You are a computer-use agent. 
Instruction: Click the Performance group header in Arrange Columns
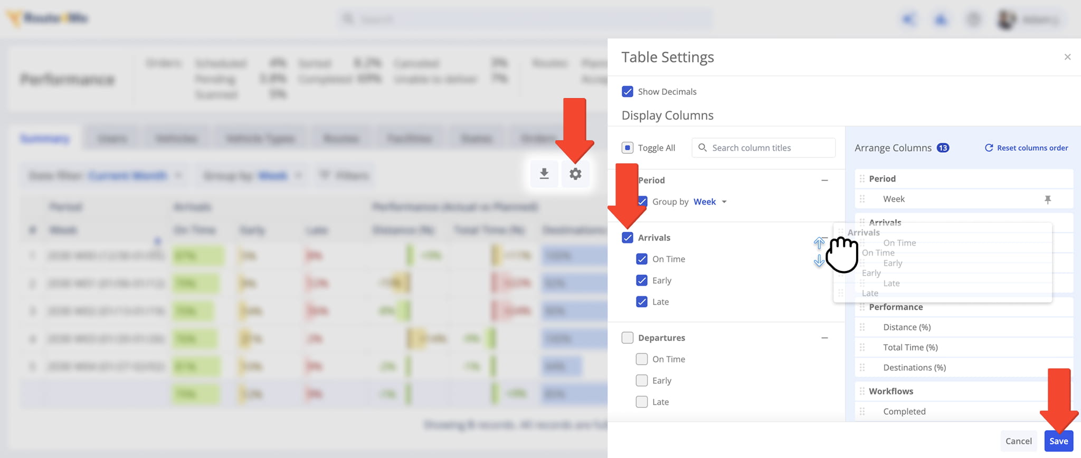click(963, 307)
